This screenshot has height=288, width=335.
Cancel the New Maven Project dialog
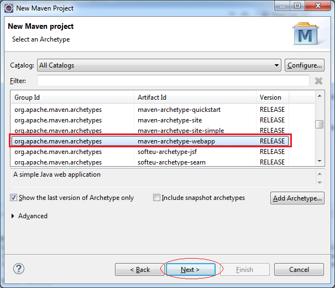pyautogui.click(x=299, y=269)
